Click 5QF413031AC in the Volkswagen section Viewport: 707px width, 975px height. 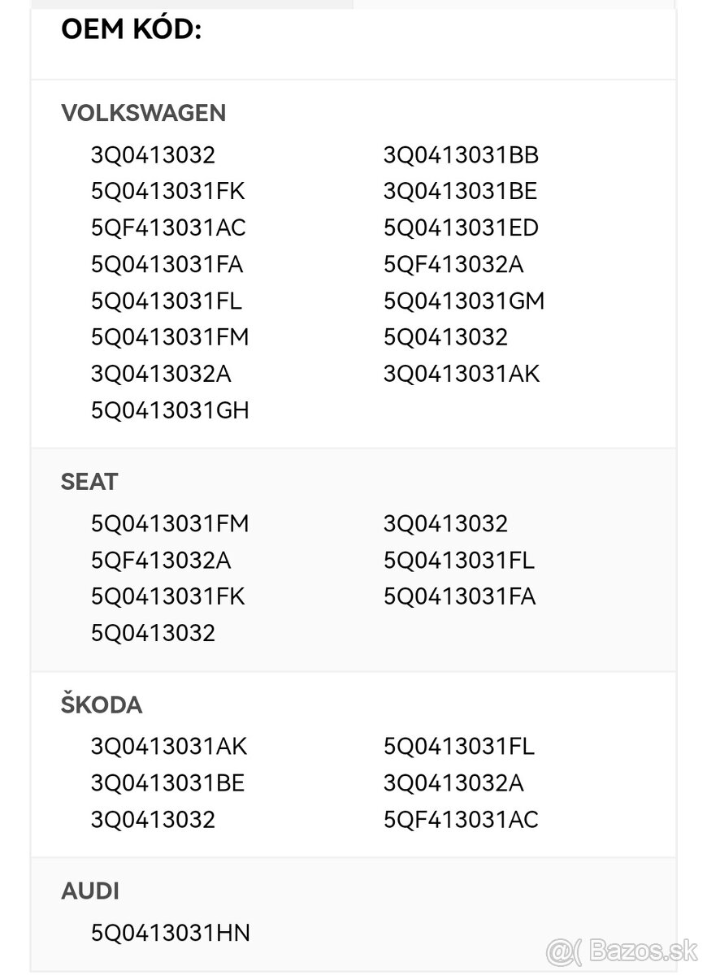pos(168,228)
